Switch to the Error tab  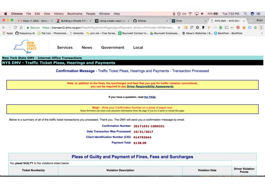pyautogui.click(x=189, y=21)
